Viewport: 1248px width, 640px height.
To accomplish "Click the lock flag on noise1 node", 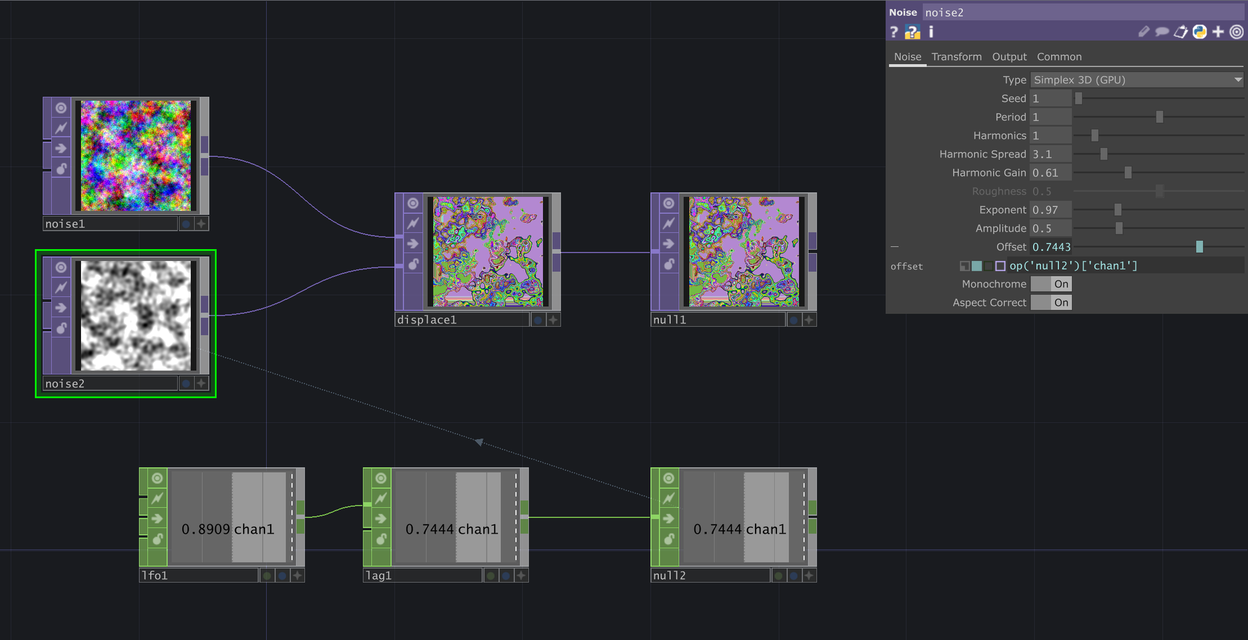I will (61, 169).
